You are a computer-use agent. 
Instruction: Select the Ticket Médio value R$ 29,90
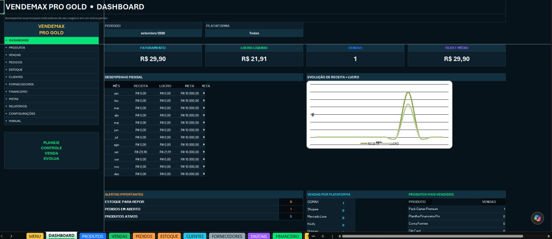coord(457,59)
